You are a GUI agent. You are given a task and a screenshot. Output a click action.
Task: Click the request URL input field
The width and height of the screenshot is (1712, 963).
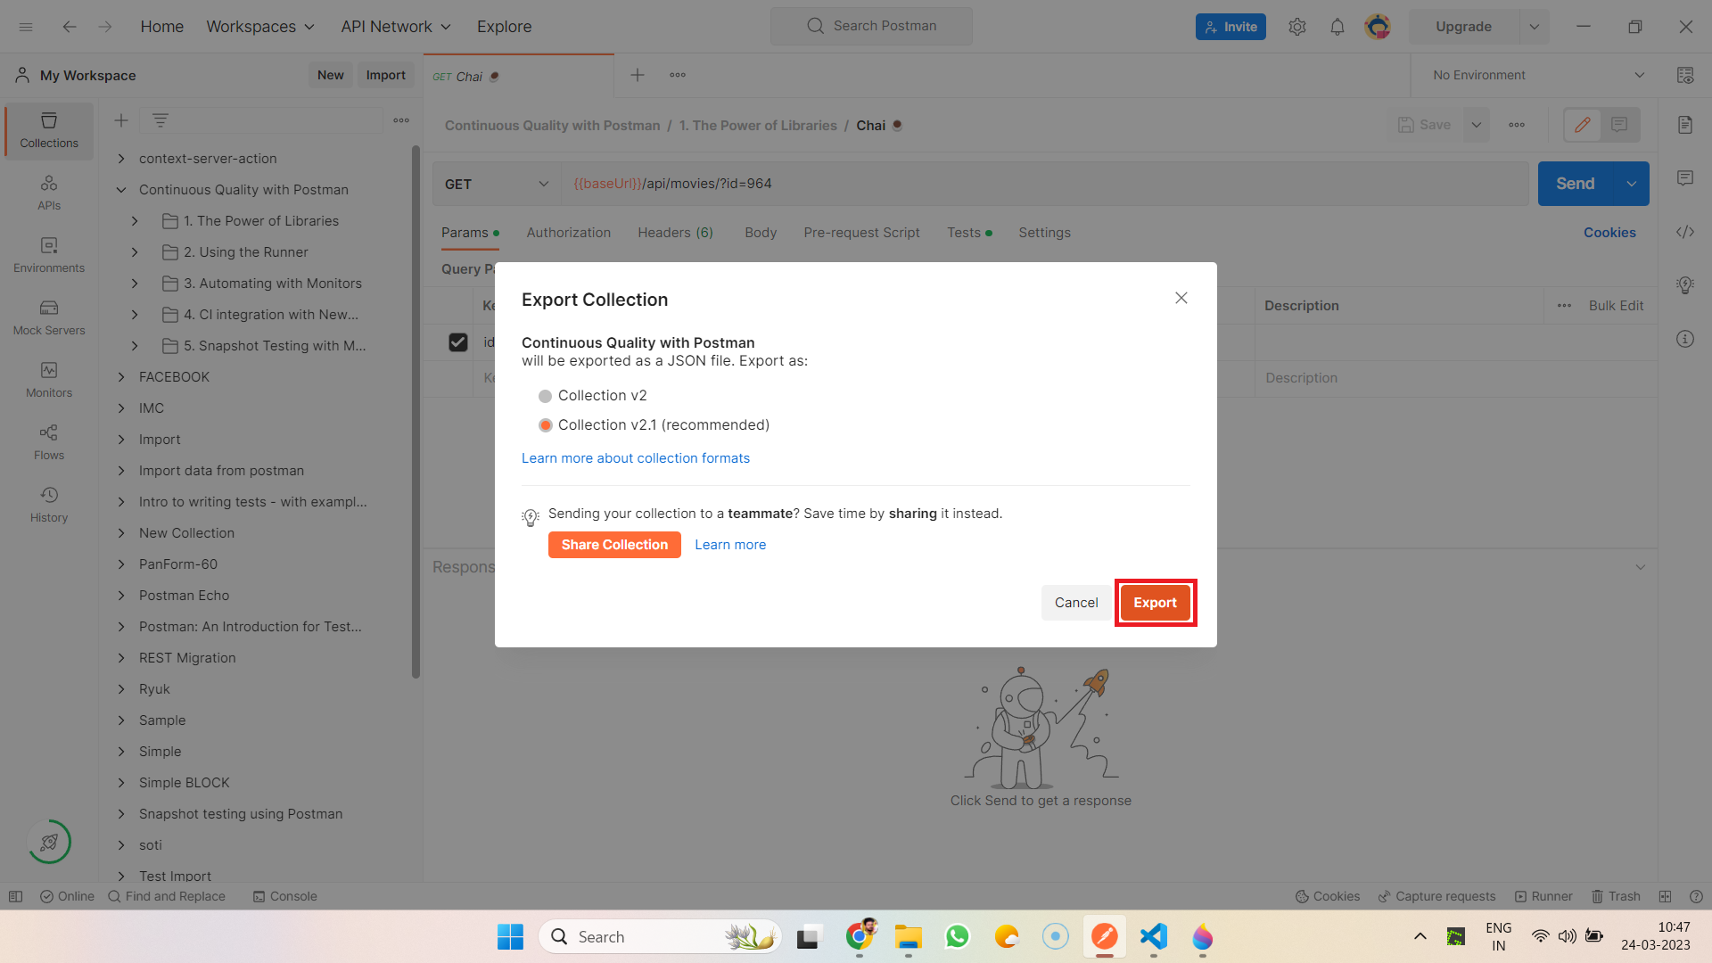[1044, 184]
